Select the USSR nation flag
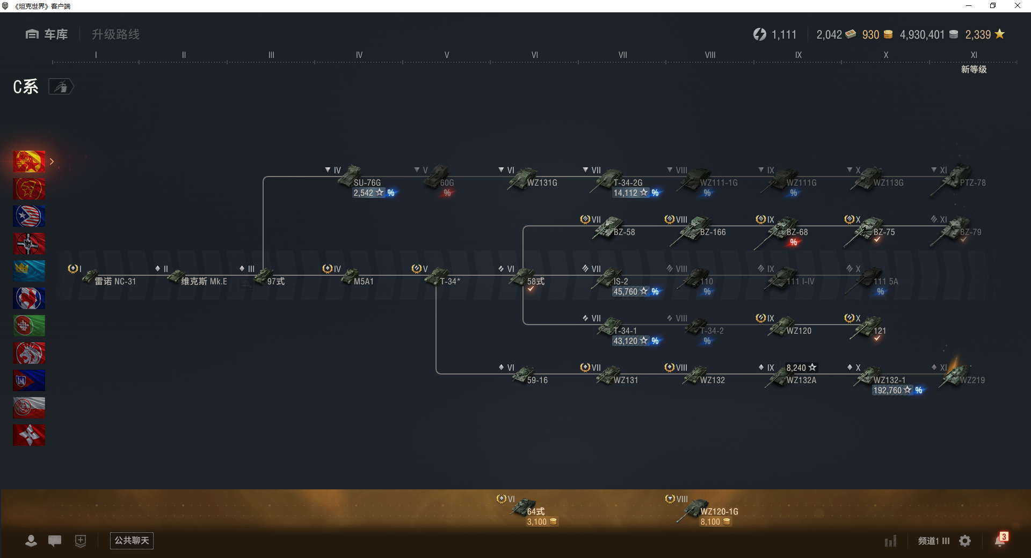This screenshot has width=1031, height=558. (x=29, y=189)
